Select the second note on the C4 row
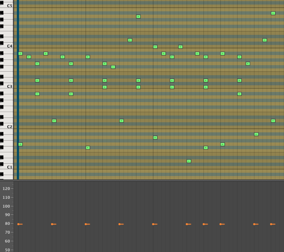 click(181, 47)
